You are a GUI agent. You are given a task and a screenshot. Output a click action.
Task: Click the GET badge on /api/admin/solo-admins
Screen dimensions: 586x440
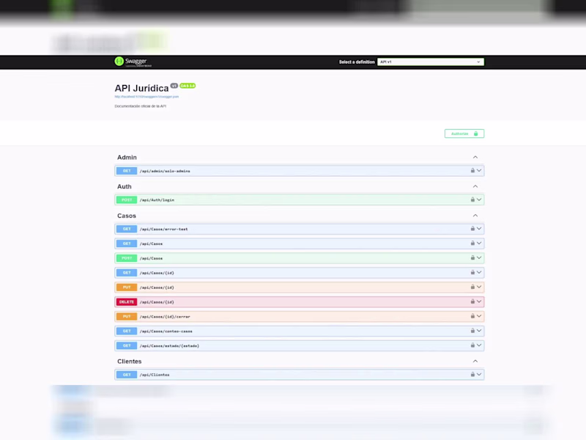[127, 171]
